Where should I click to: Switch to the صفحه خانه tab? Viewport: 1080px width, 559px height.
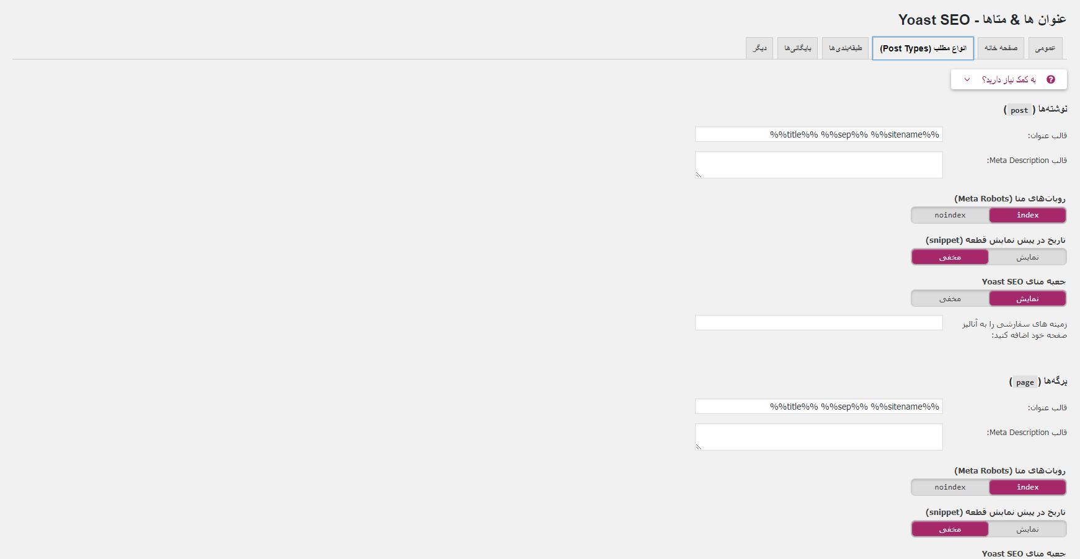pos(1001,48)
